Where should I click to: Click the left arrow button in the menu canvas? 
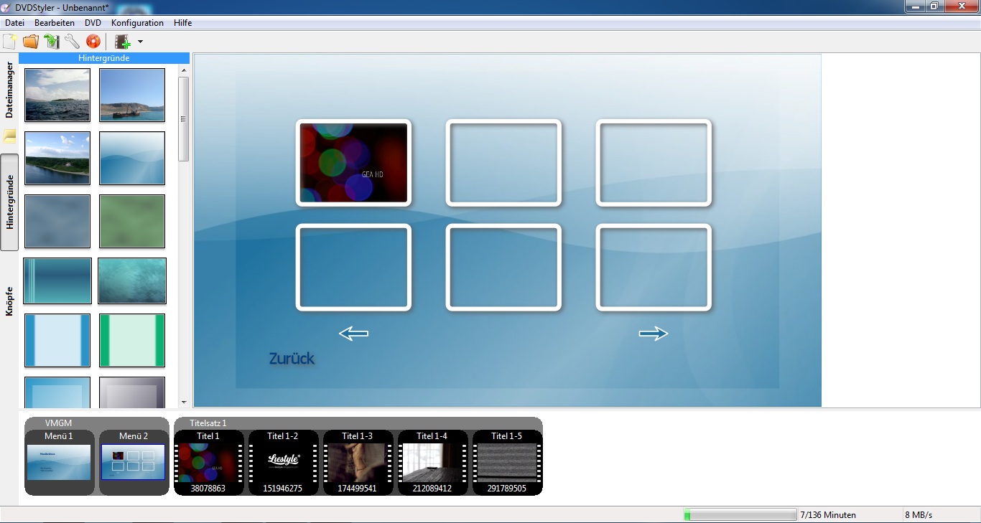pyautogui.click(x=353, y=333)
